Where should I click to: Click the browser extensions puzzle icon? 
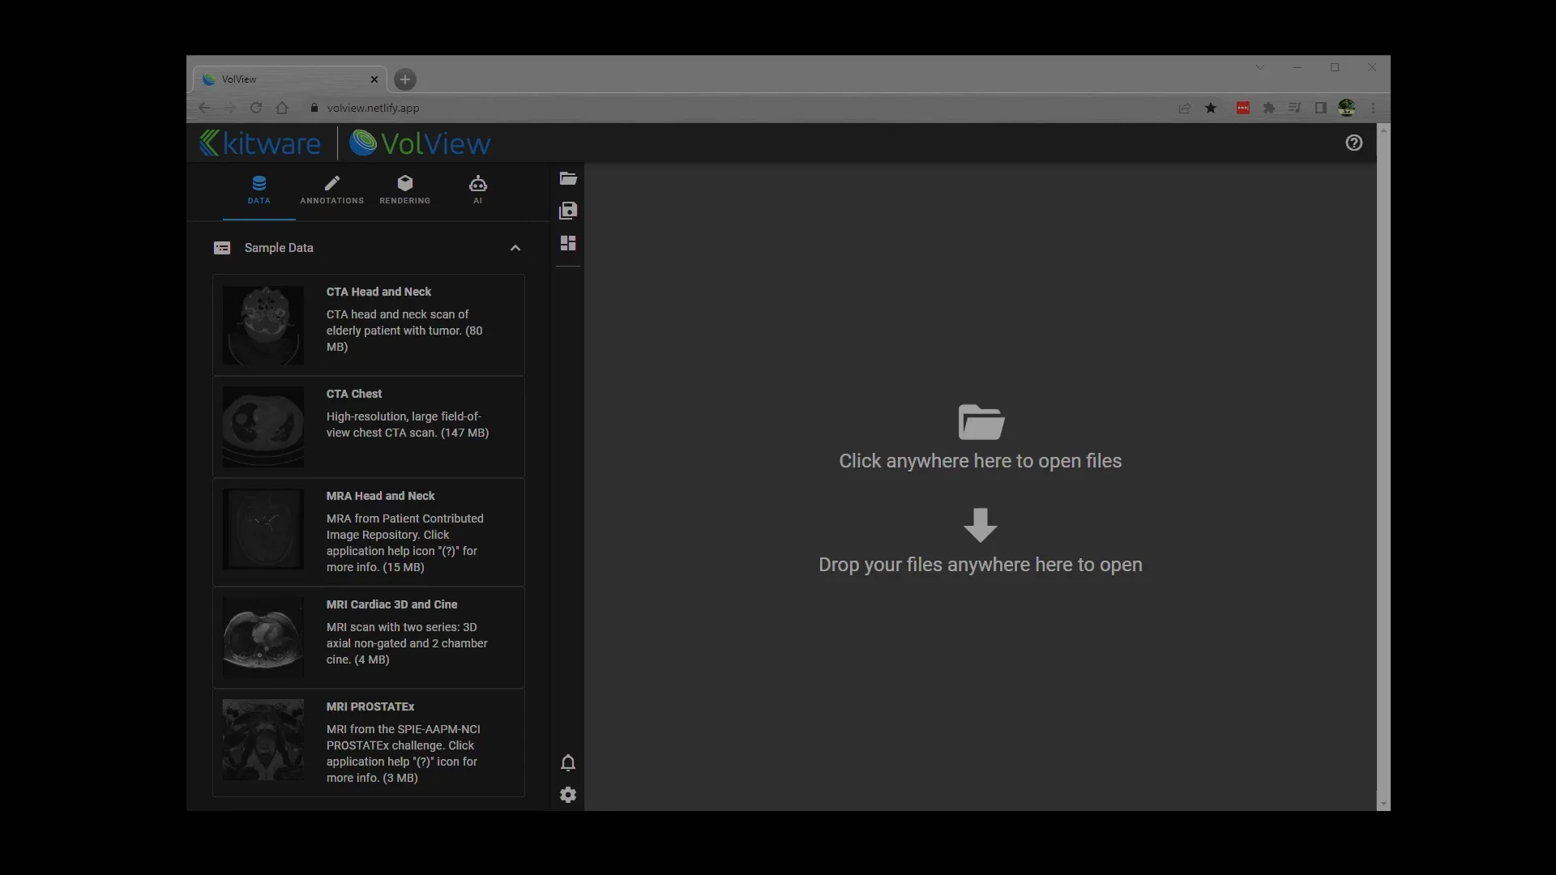(x=1269, y=108)
